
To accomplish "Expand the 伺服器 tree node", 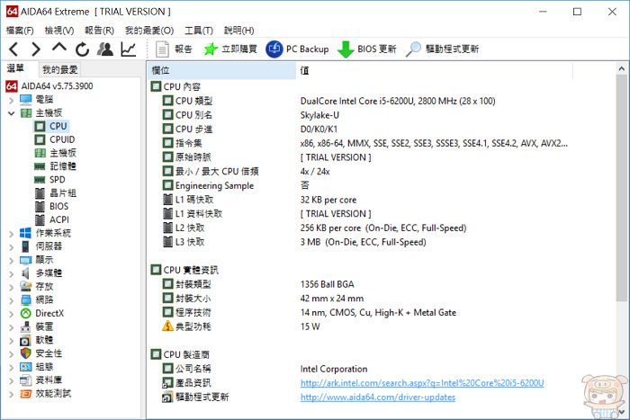I will coord(11,247).
